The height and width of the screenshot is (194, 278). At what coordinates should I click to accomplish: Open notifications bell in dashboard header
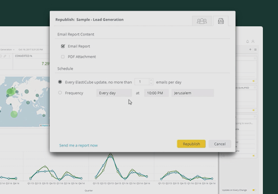pos(247,41)
